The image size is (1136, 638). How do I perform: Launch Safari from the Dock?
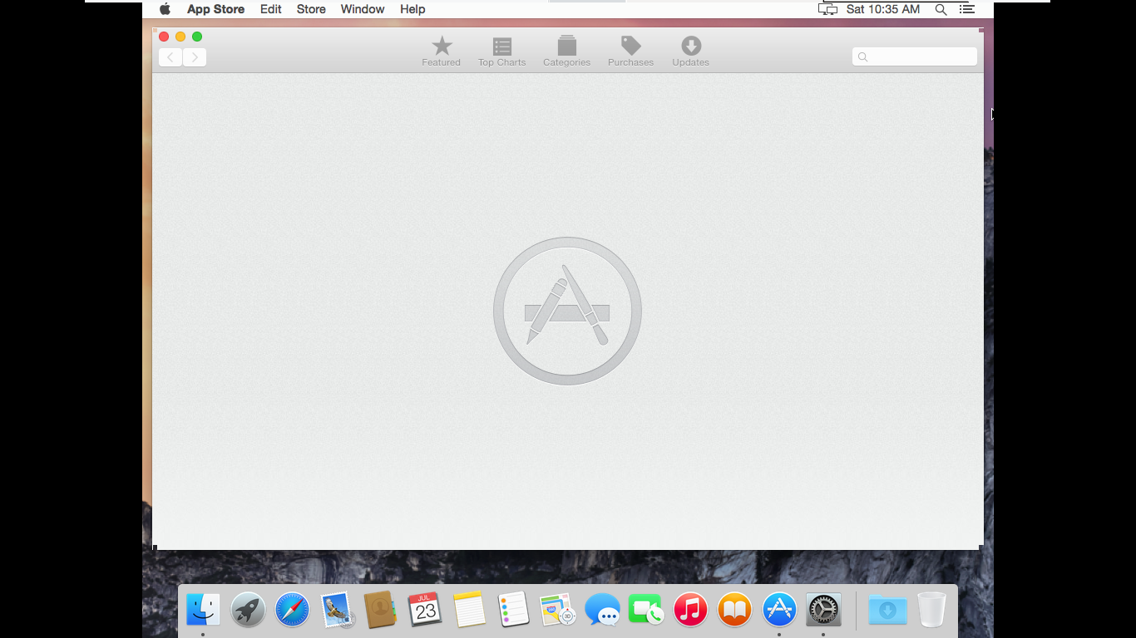[x=292, y=610]
